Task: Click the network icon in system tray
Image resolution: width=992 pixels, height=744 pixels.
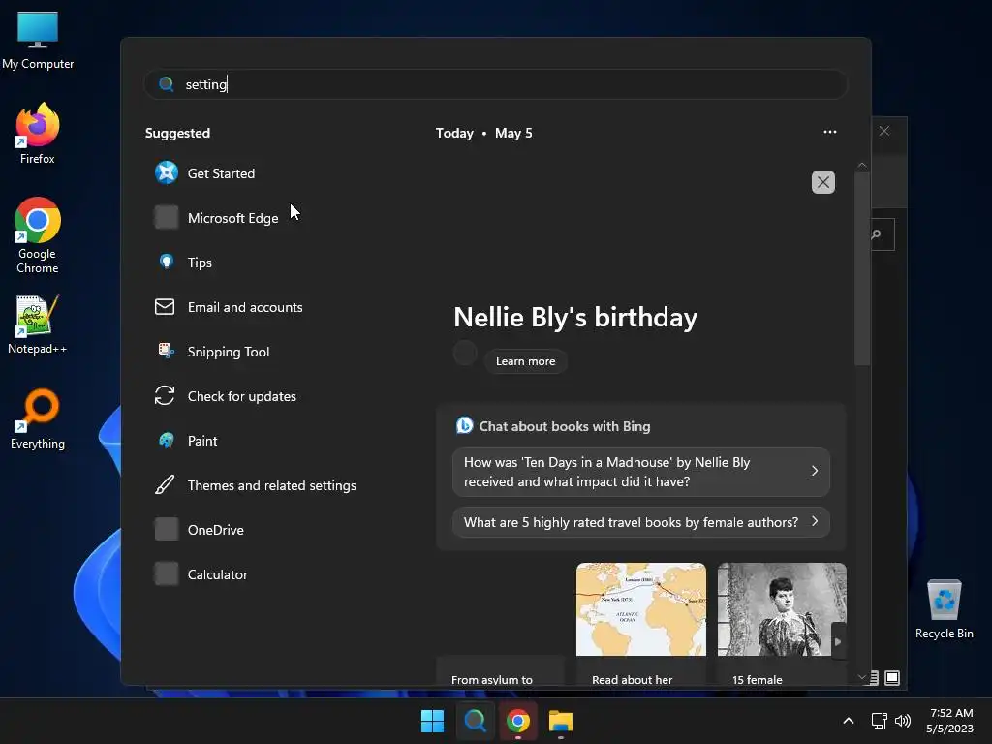Action: coord(879,721)
